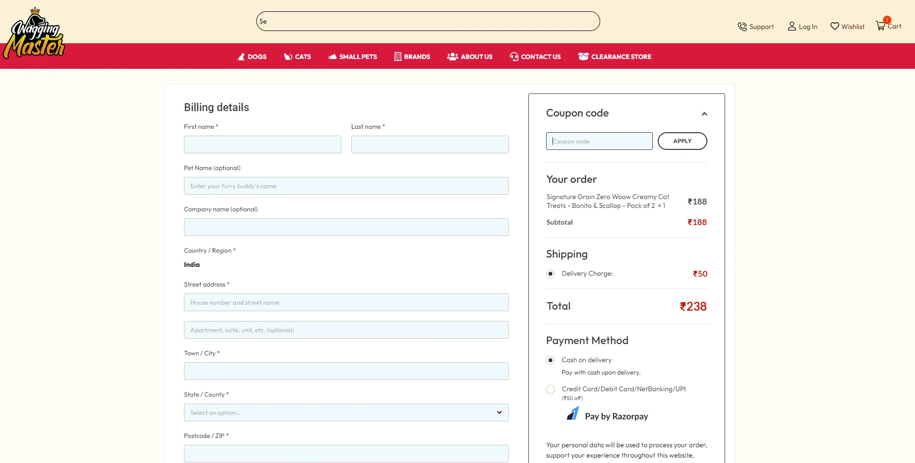The image size is (915, 463).
Task: Click the Support phone icon
Action: click(742, 27)
